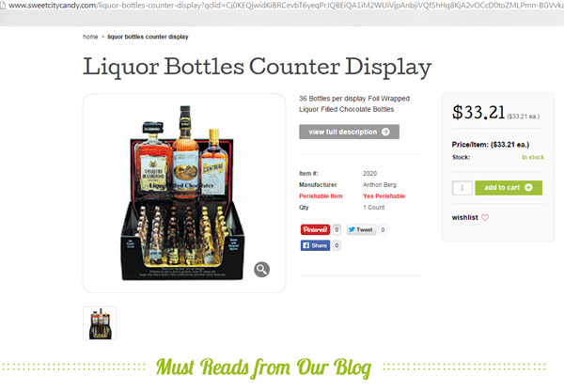Open the home breadcrumb link

pos(90,37)
